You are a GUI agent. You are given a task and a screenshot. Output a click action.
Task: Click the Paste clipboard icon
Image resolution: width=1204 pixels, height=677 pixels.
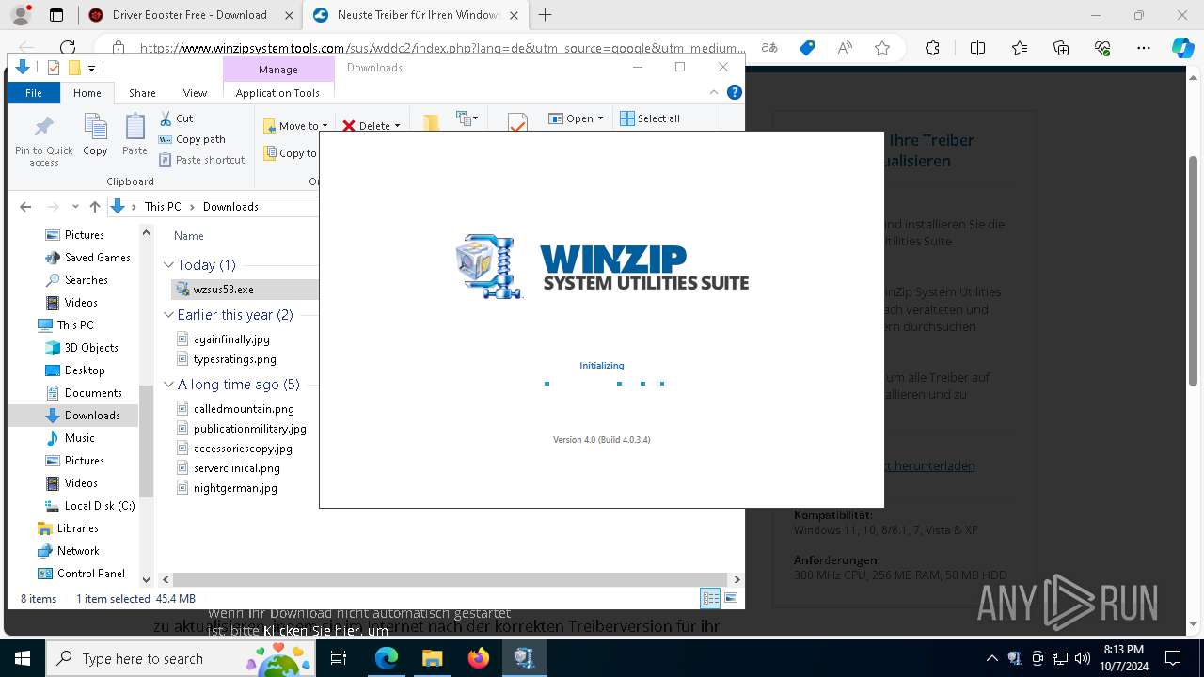(135, 134)
